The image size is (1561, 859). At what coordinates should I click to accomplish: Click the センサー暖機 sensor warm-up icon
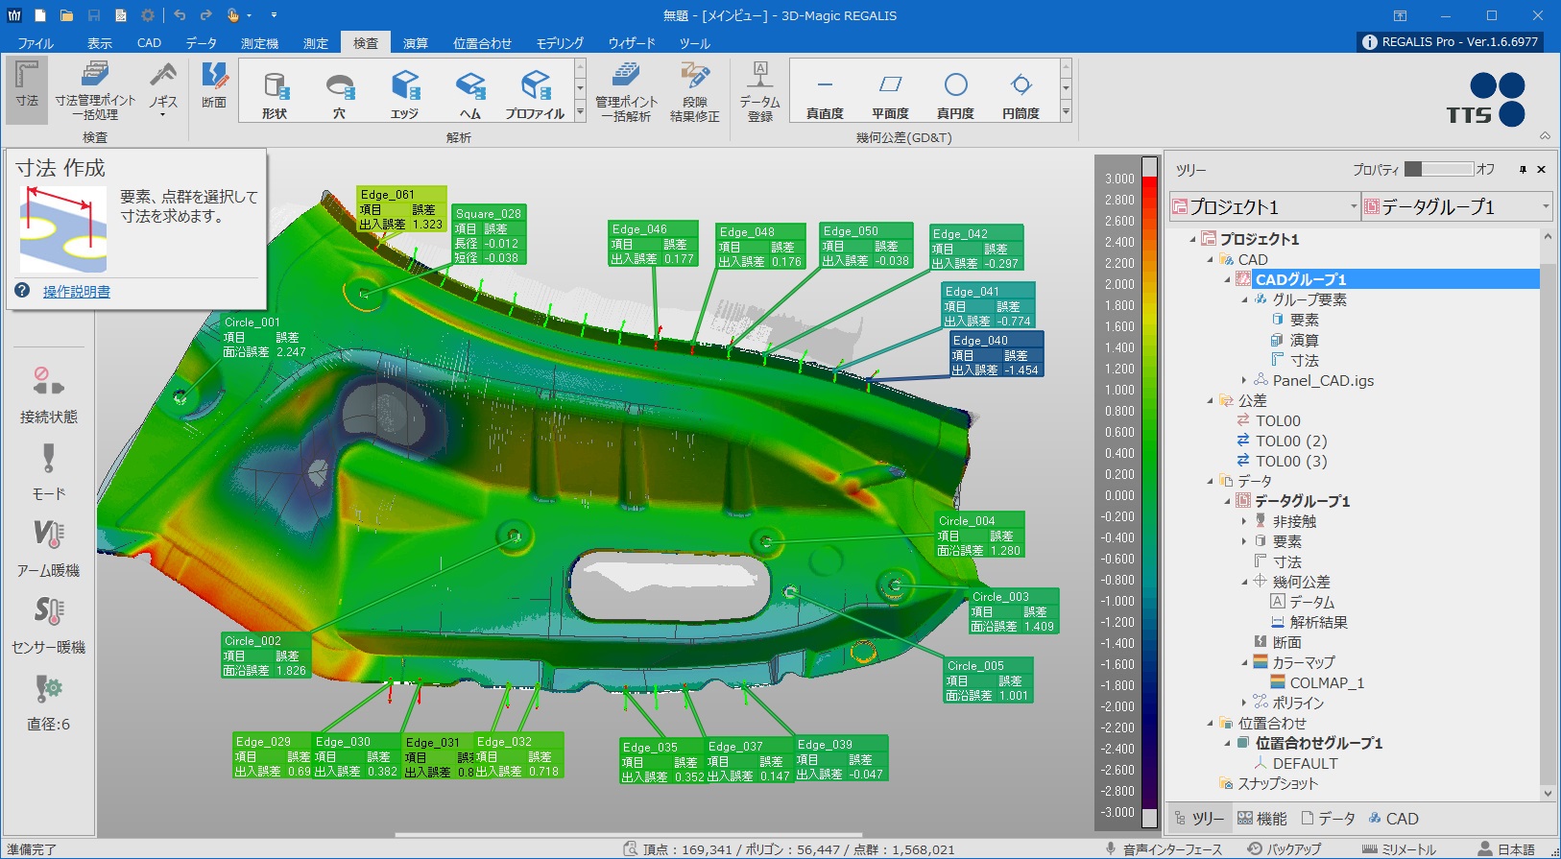click(x=49, y=625)
